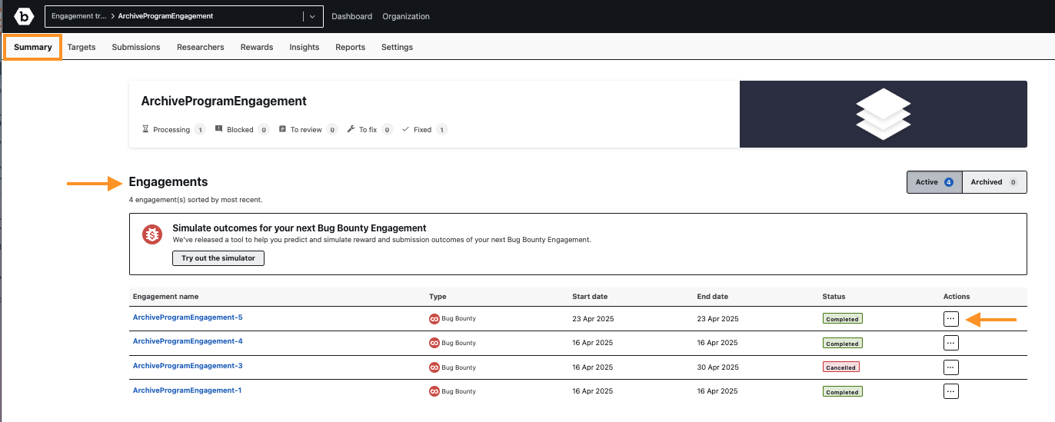
Task: Click the Processing hourglass icon
Action: pyautogui.click(x=145, y=129)
